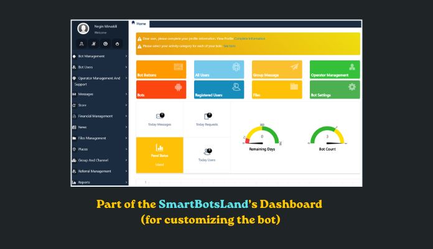Expand Operator Management And Support chevron
Image resolution: width=433 pixels, height=249 pixels.
pyautogui.click(x=126, y=78)
